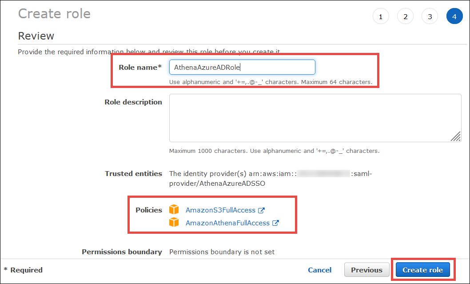Click the Role name label
Image resolution: width=470 pixels, height=284 pixels.
click(140, 67)
